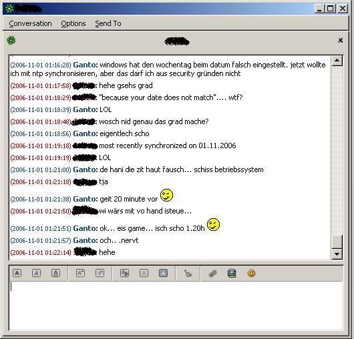Screen dimensions: 354x339
Task: Click scrollbar down arrow in chat history
Action: (x=337, y=254)
